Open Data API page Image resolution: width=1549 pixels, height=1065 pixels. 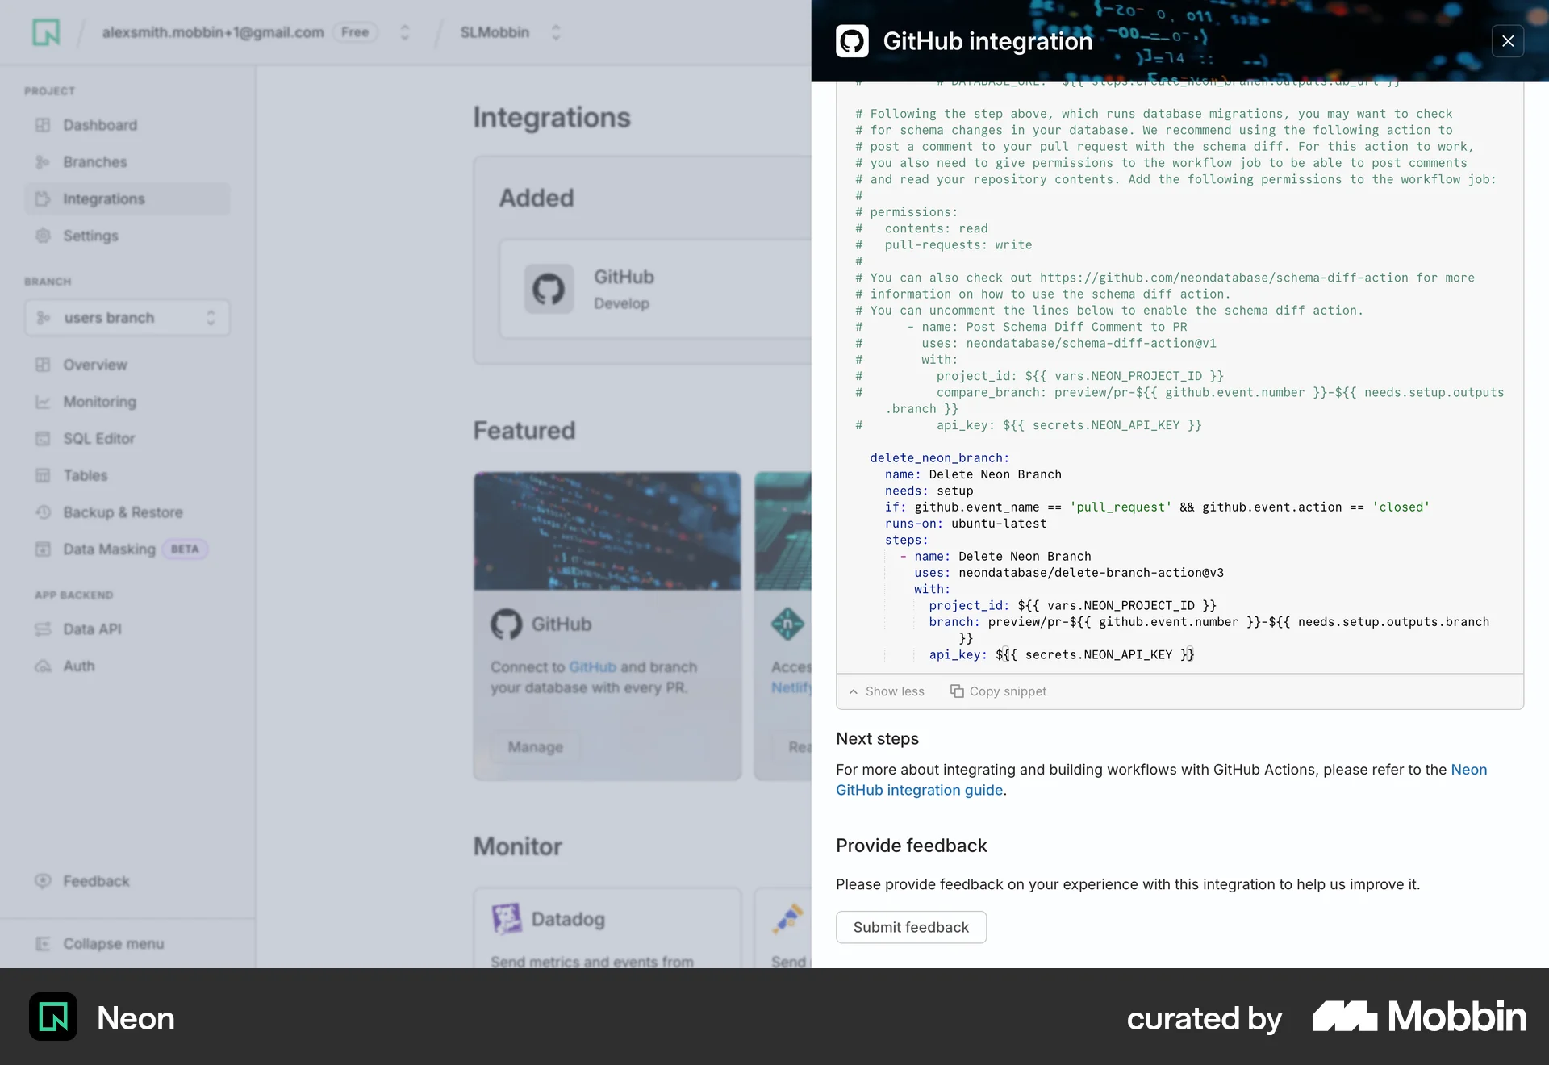[127, 629]
